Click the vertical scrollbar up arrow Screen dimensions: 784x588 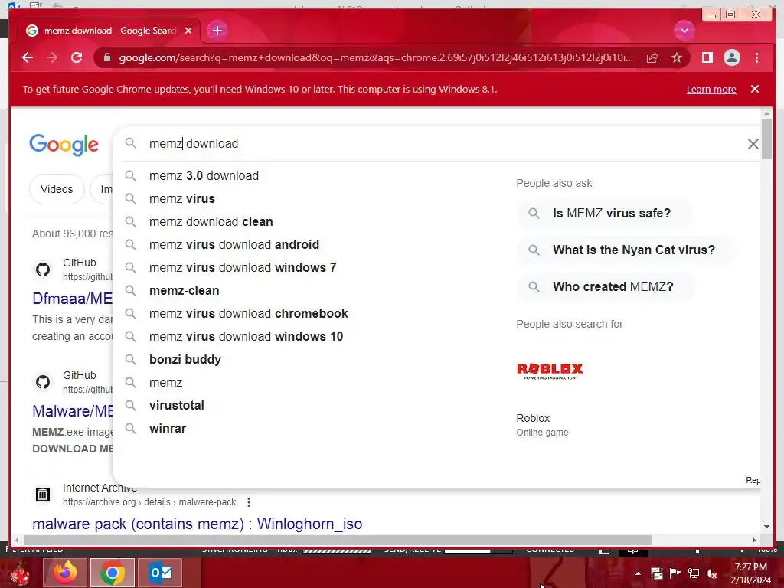click(766, 113)
